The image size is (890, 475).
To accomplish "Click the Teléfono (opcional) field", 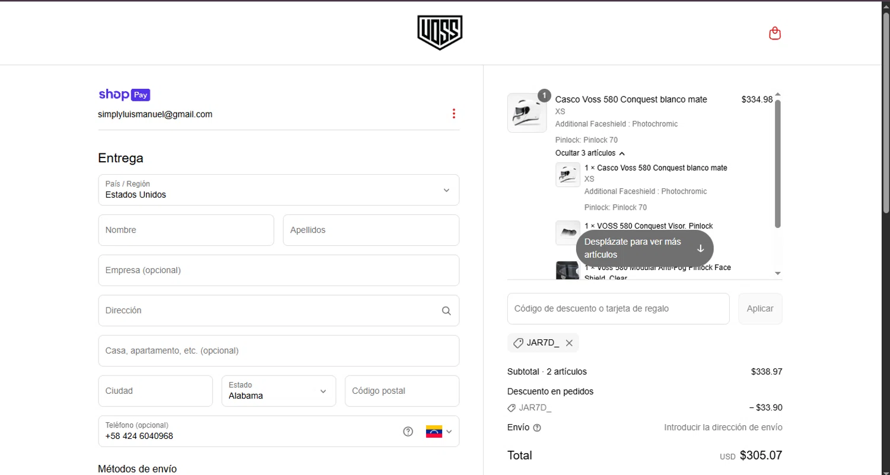I will (279, 431).
